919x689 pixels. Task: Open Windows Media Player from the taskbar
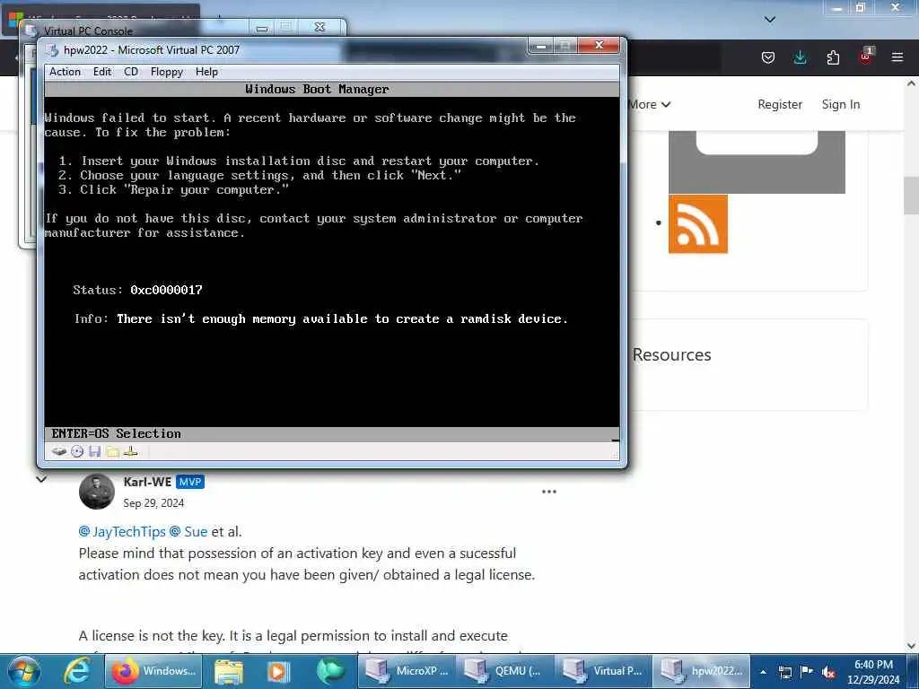tap(278, 671)
